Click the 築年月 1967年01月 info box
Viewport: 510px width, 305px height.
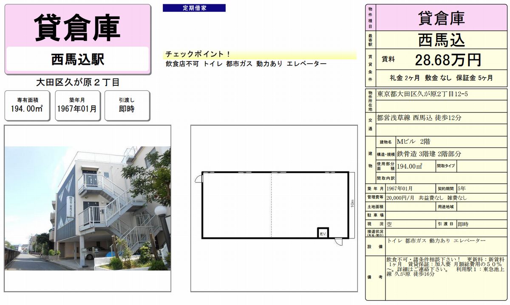77,105
